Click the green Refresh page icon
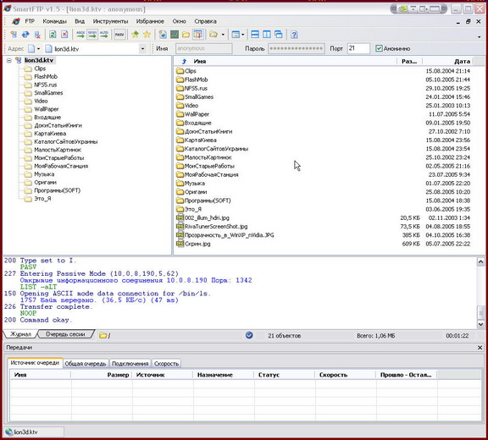 tap(53, 35)
